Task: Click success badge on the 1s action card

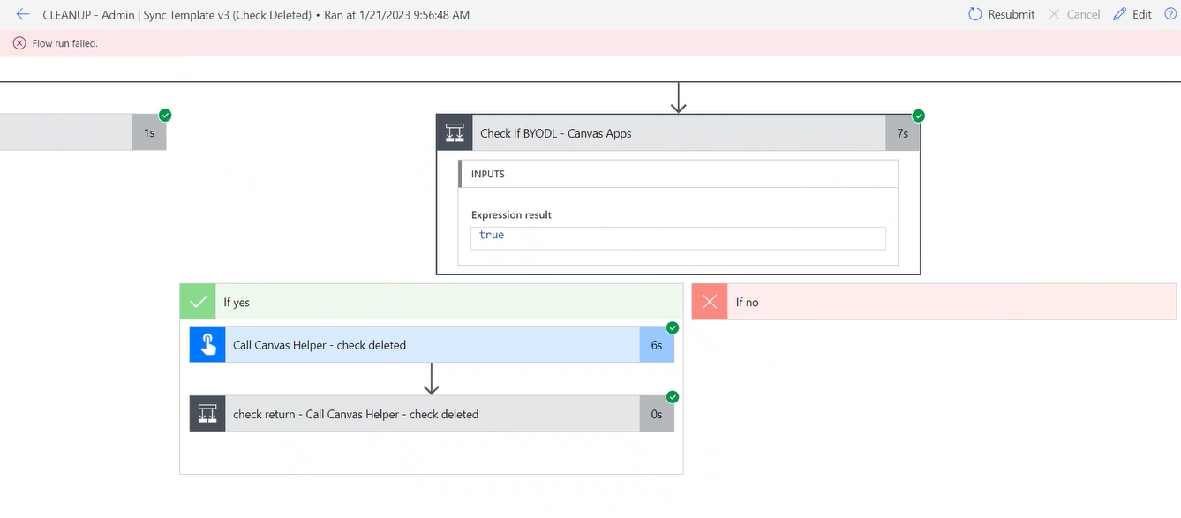Action: [x=165, y=116]
